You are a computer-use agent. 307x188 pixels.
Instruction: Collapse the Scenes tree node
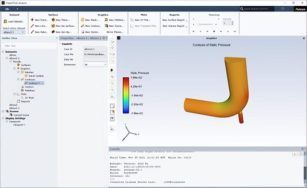point(3,111)
